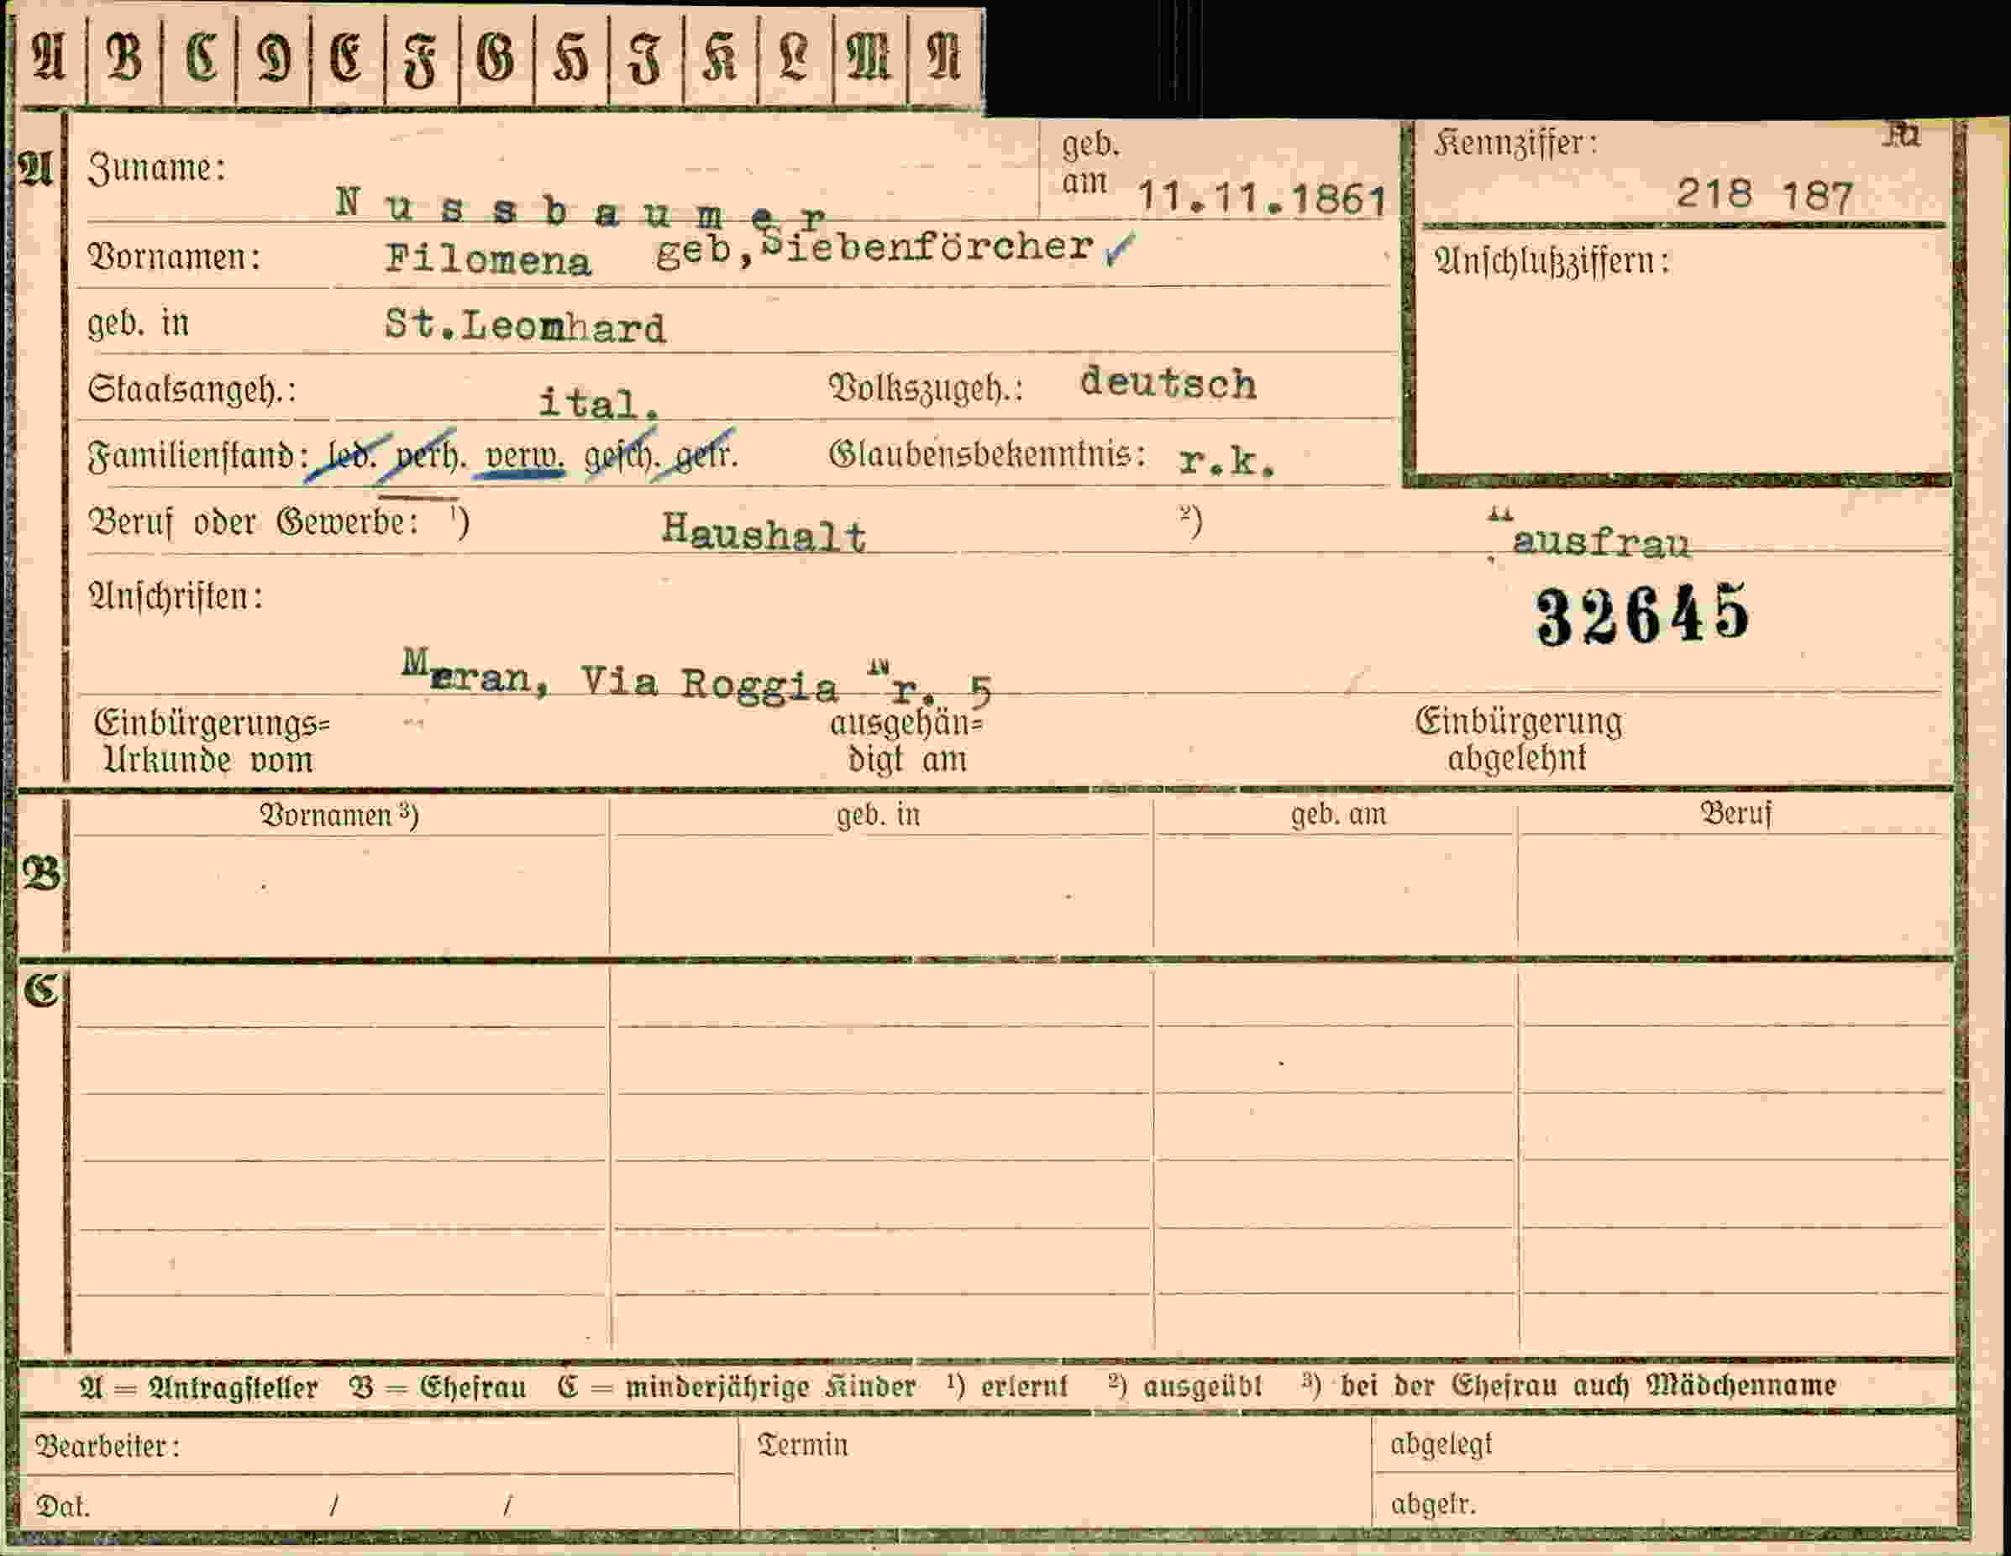The image size is (2011, 1556).
Task: Click the "Einbürgerung abgelehnt" label
Action: tap(1517, 739)
